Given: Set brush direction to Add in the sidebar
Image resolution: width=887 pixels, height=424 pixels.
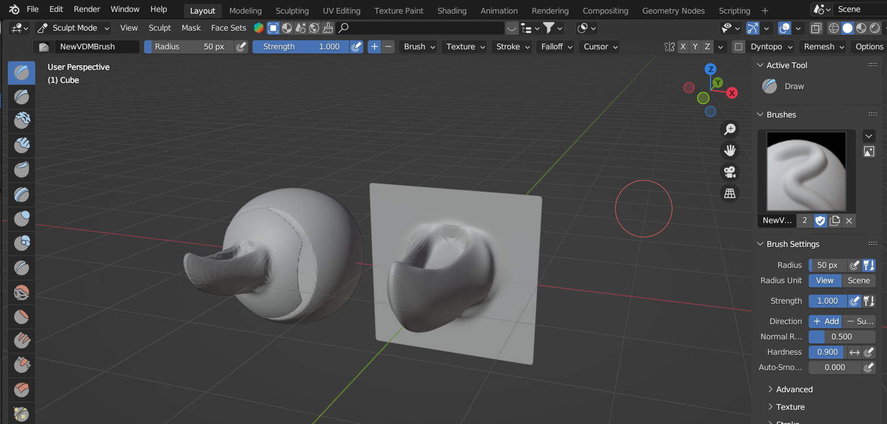Looking at the screenshot, I should coord(826,321).
